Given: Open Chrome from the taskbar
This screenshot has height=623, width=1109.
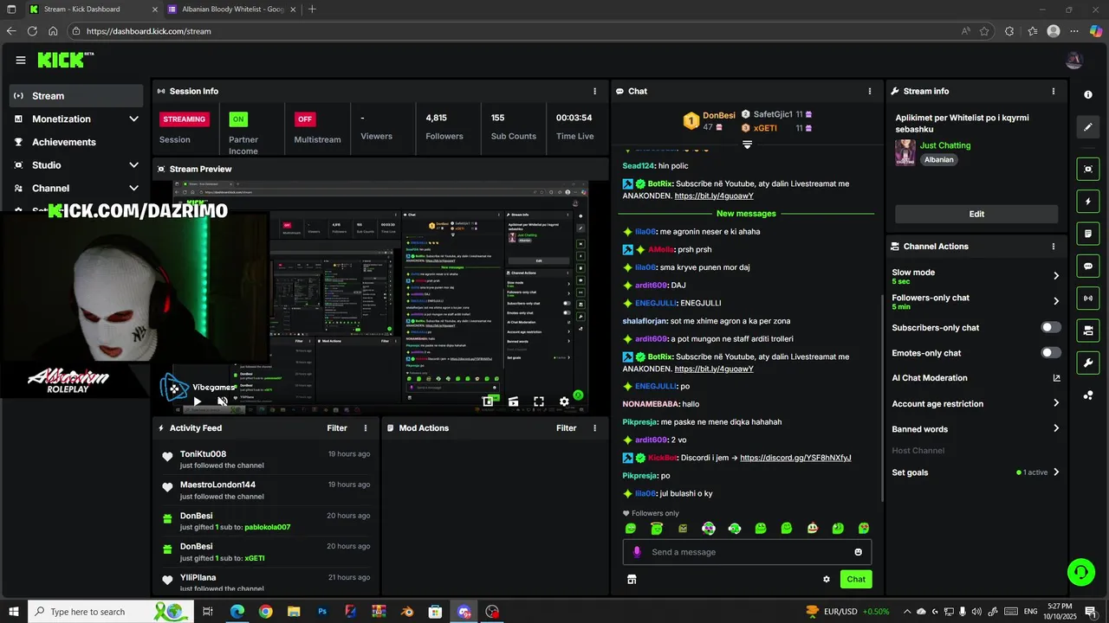Looking at the screenshot, I should coord(265,612).
